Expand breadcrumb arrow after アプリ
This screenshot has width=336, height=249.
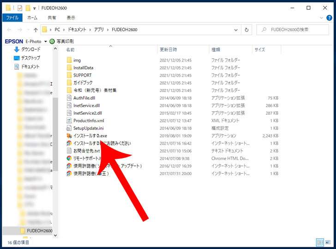click(108, 30)
